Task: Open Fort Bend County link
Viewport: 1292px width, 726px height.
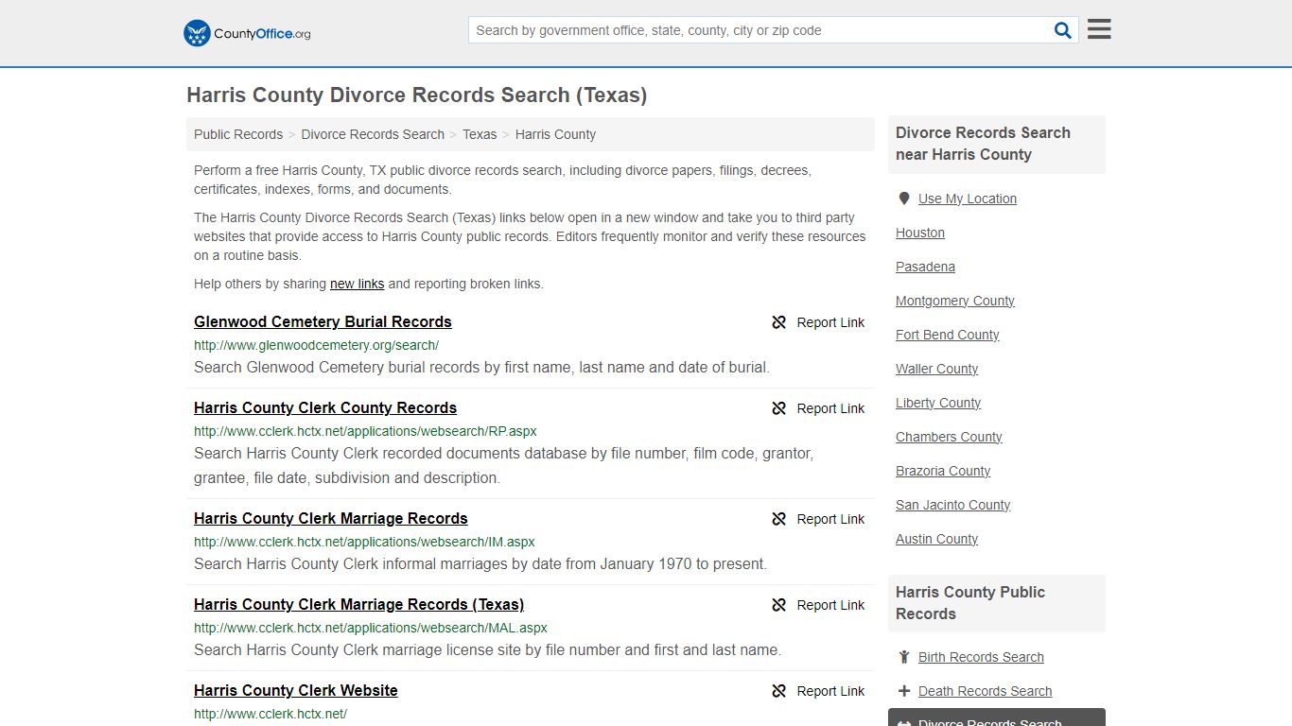Action: 947,335
